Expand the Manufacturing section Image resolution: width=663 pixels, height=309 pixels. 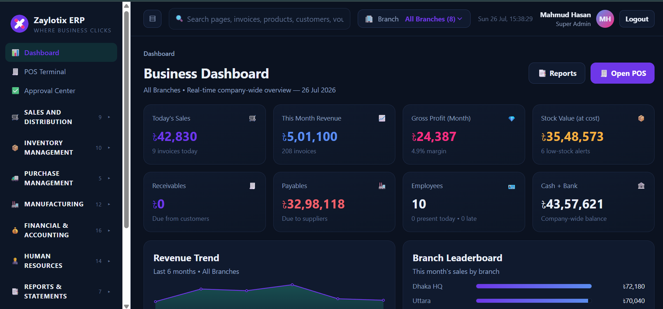click(x=61, y=204)
